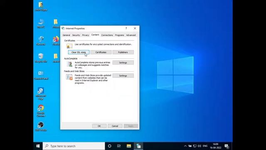
Task: Switch to the Advanced tab
Action: [131, 35]
